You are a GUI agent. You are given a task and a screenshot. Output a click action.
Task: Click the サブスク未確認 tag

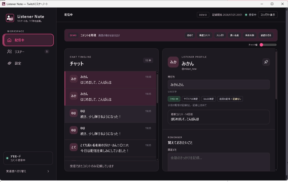pyautogui.click(x=191, y=99)
